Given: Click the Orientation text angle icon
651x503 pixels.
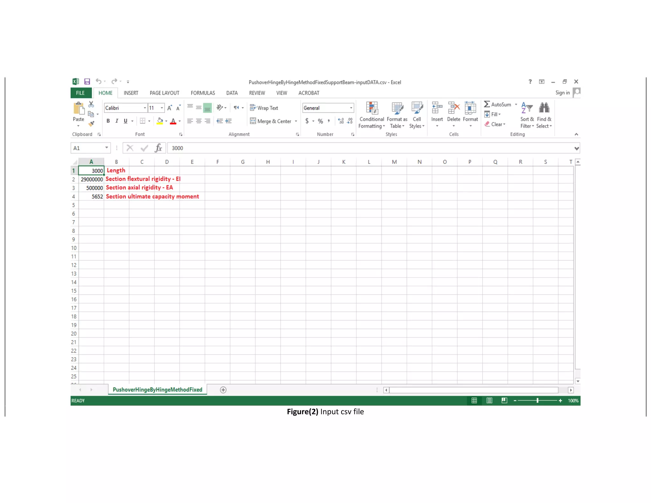Looking at the screenshot, I should pyautogui.click(x=219, y=107).
